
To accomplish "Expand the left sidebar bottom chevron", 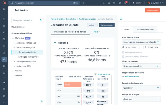I will click(x=4, y=103).
